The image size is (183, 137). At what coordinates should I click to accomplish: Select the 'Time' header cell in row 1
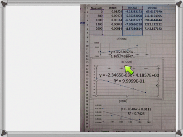pyautogui.click(x=96, y=8)
